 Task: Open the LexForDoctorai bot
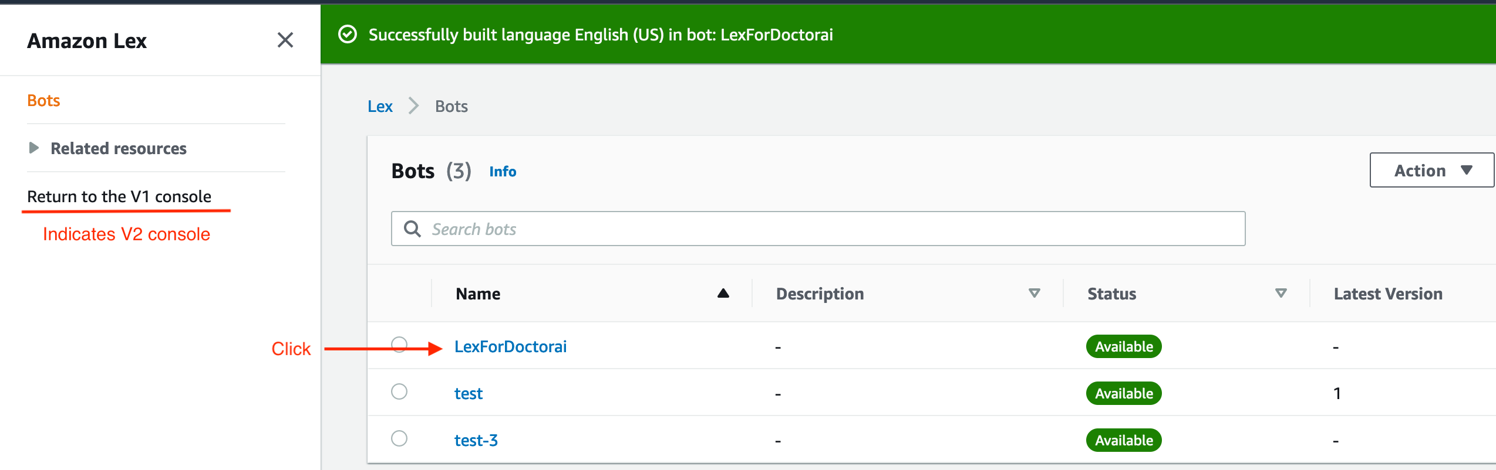(510, 346)
